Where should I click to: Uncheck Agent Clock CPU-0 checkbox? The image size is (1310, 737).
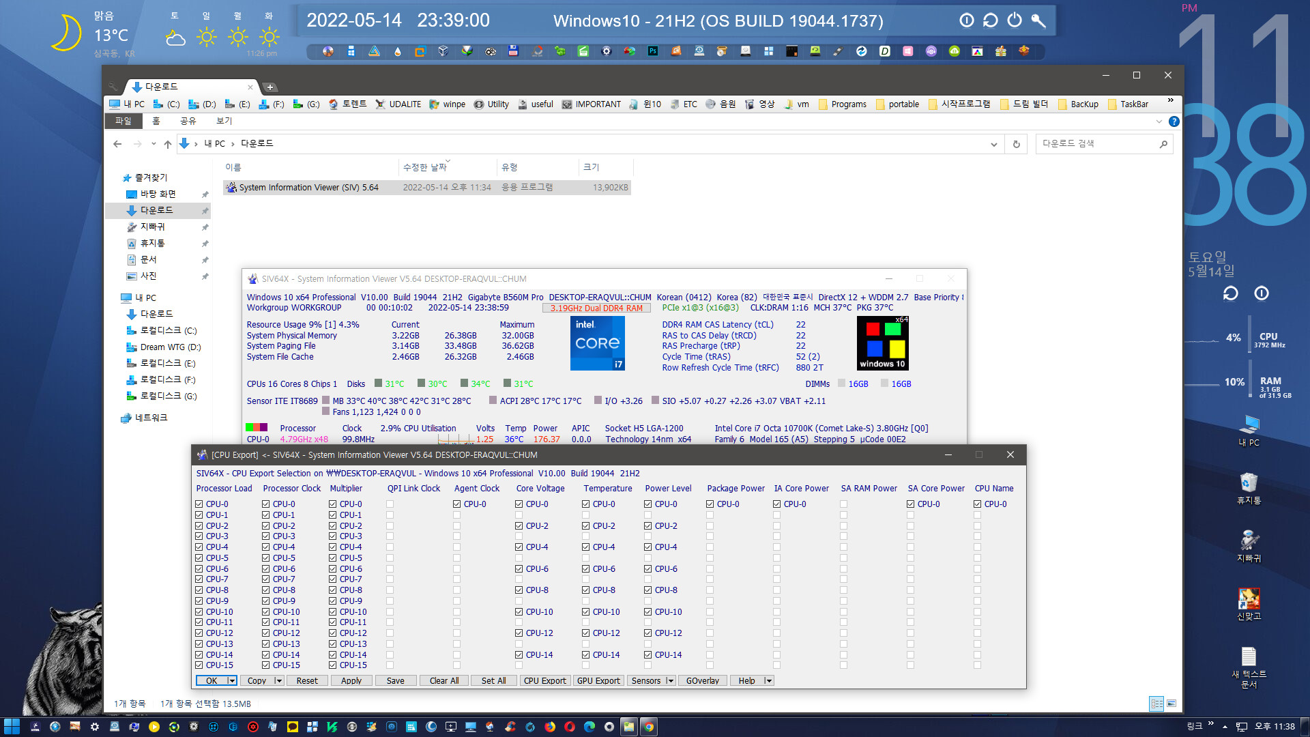(457, 504)
